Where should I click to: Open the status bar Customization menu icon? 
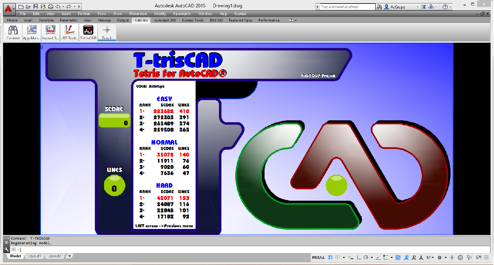486,257
